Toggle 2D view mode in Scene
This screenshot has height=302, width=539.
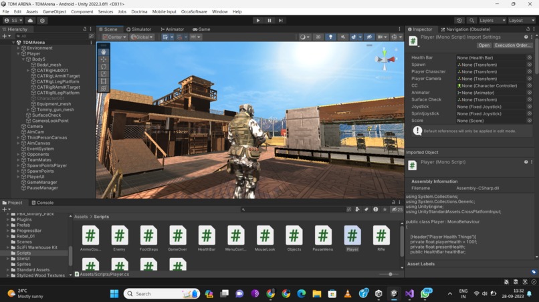point(318,37)
